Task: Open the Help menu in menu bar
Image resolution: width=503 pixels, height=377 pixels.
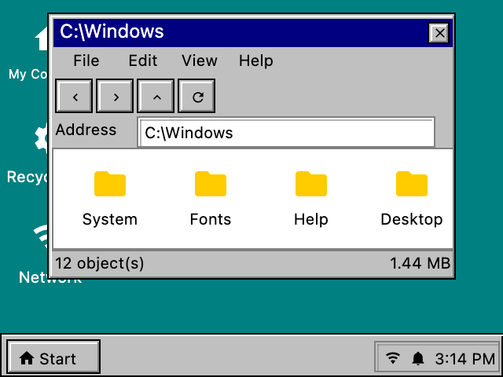Action: (256, 60)
